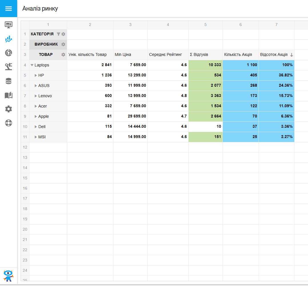Select the Середнє Рейтинг column header

pos(165,55)
